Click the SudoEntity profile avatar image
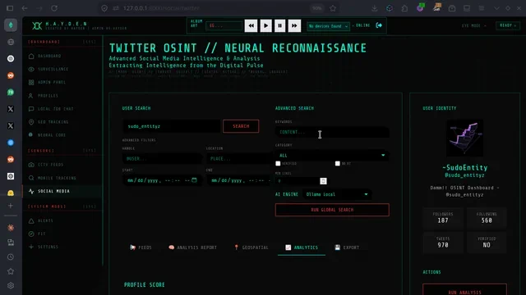526x295 pixels. 464,138
